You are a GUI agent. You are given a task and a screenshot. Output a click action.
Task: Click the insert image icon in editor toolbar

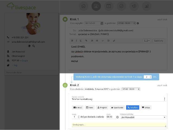[x=108, y=41]
